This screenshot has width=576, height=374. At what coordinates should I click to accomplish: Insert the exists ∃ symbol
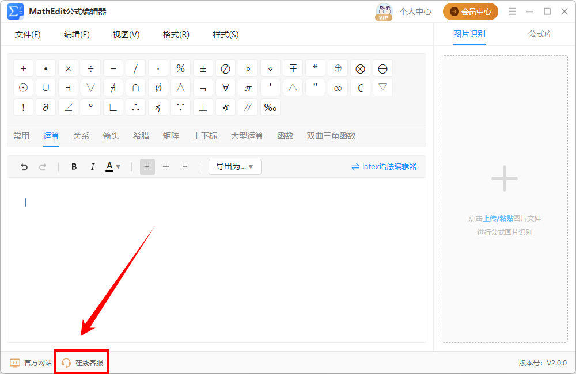click(x=69, y=87)
